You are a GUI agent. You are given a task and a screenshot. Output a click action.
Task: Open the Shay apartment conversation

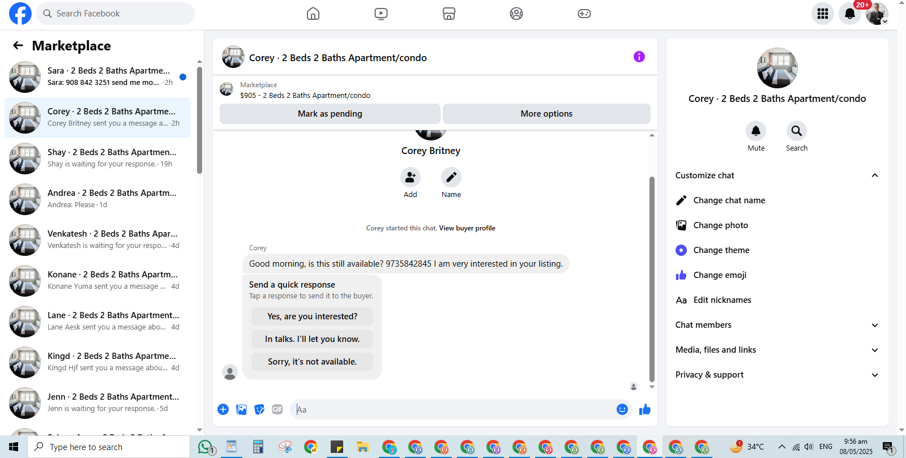(x=97, y=159)
